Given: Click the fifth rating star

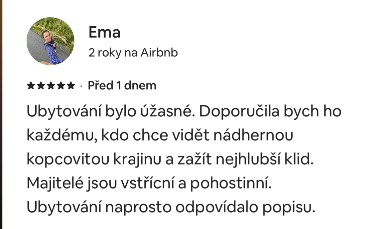Looking at the screenshot, I should pos(71,85).
